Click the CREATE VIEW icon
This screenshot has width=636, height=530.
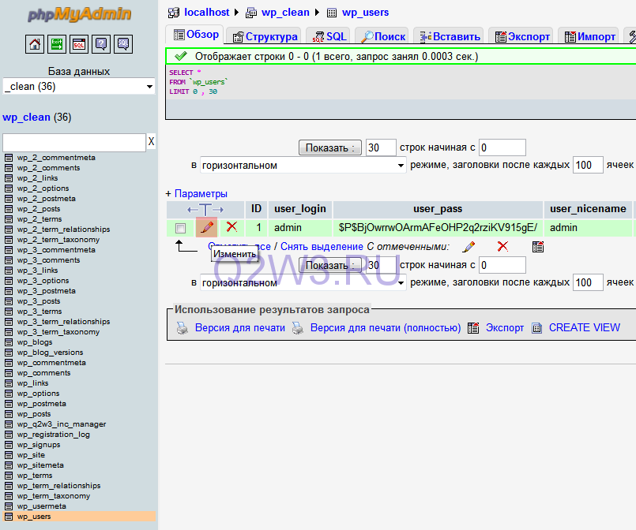[x=536, y=328]
